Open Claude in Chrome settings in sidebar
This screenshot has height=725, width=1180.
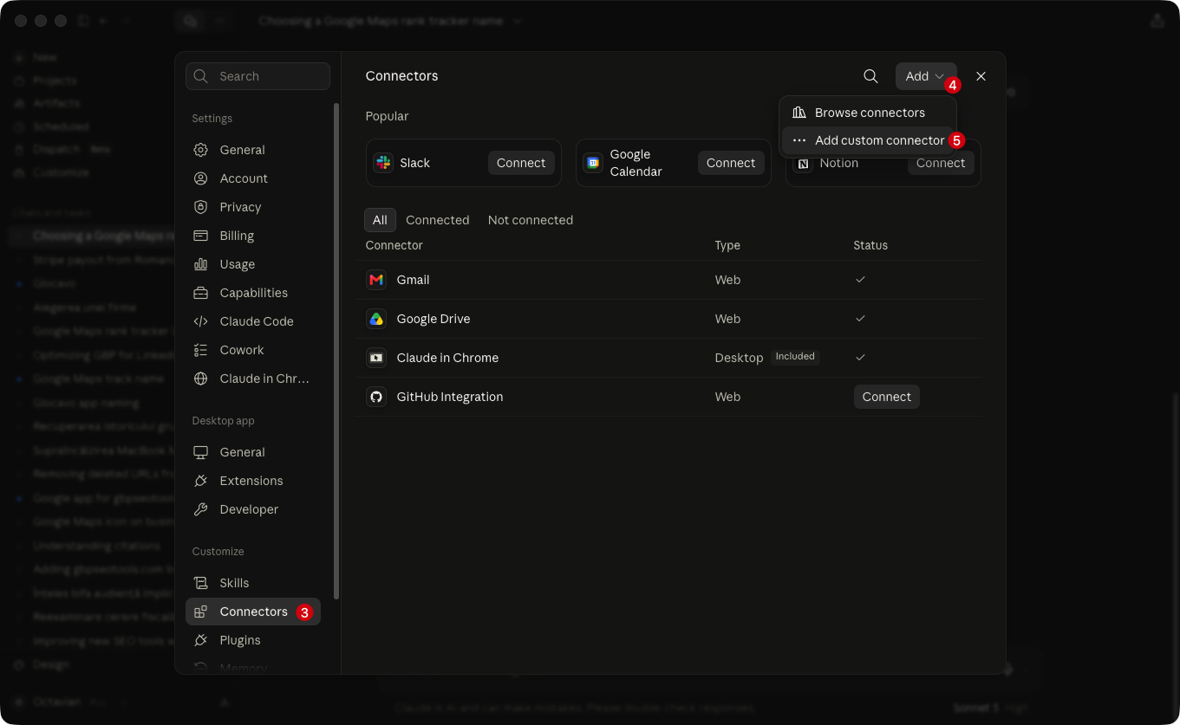[x=253, y=379]
